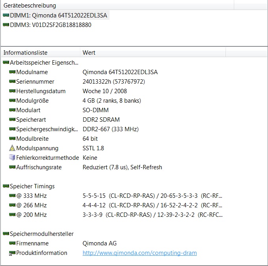268x266 pixels.
Task: Select the Seriennummer label
Action: [x=35, y=81]
